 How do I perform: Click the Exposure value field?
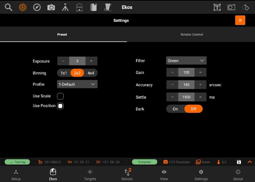77,61
